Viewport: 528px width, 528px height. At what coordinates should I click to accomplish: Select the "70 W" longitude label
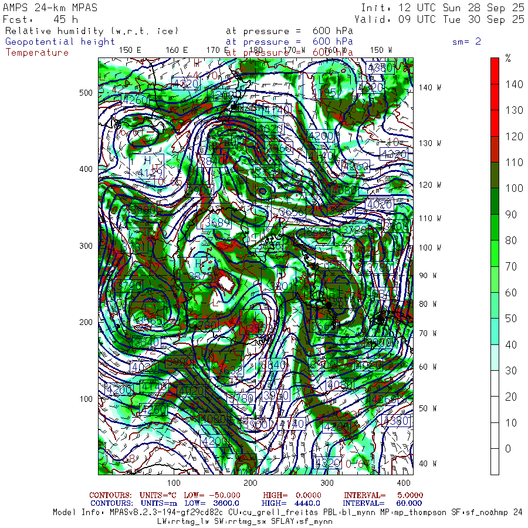tap(428, 333)
